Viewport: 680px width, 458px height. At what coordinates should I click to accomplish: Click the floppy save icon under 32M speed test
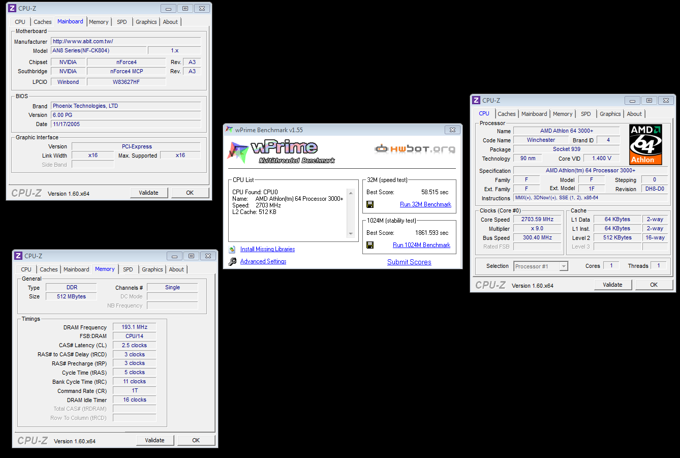point(370,204)
